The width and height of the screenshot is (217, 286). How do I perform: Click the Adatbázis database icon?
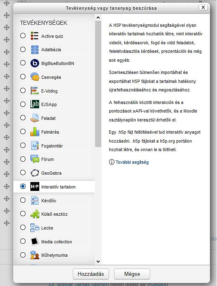coord(34,50)
